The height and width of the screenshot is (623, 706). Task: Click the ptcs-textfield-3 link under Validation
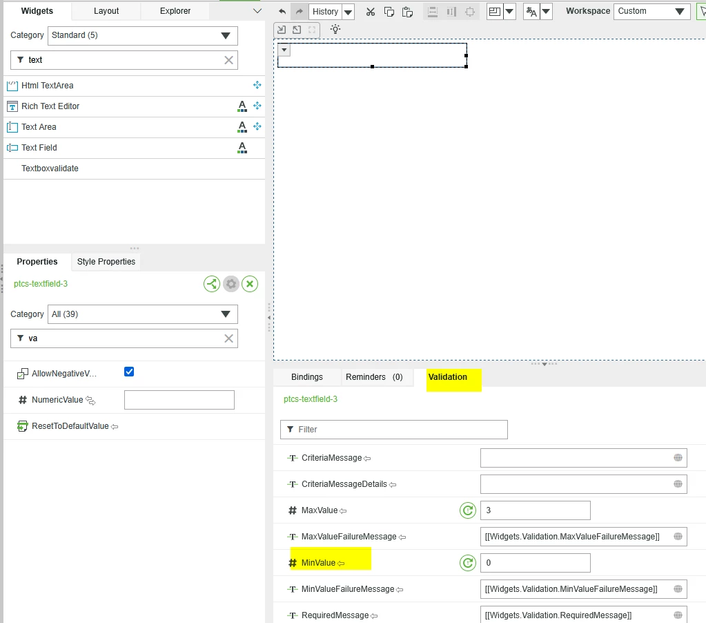[311, 399]
